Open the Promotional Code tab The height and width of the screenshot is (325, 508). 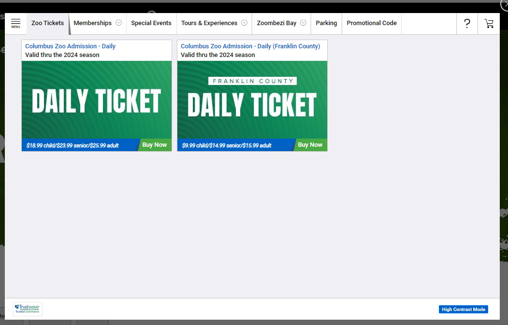click(372, 23)
